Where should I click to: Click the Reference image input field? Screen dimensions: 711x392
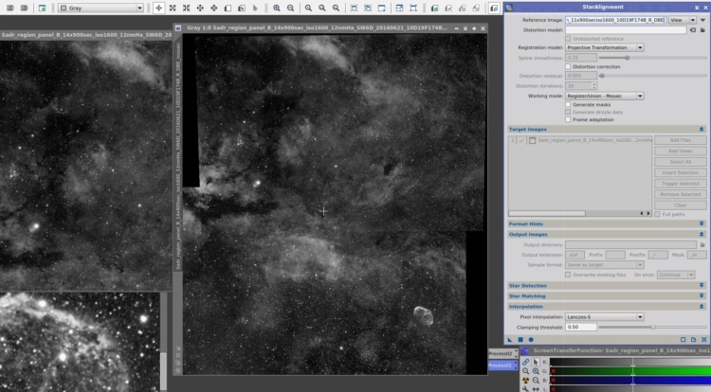615,20
